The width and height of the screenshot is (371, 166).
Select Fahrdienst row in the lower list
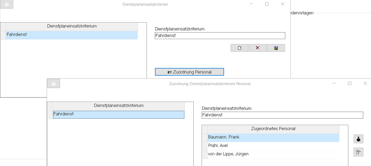pyautogui.click(x=119, y=114)
